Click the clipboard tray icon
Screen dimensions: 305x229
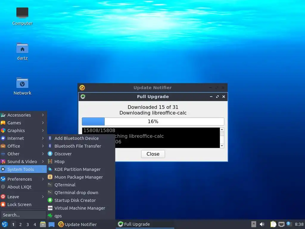(273, 224)
